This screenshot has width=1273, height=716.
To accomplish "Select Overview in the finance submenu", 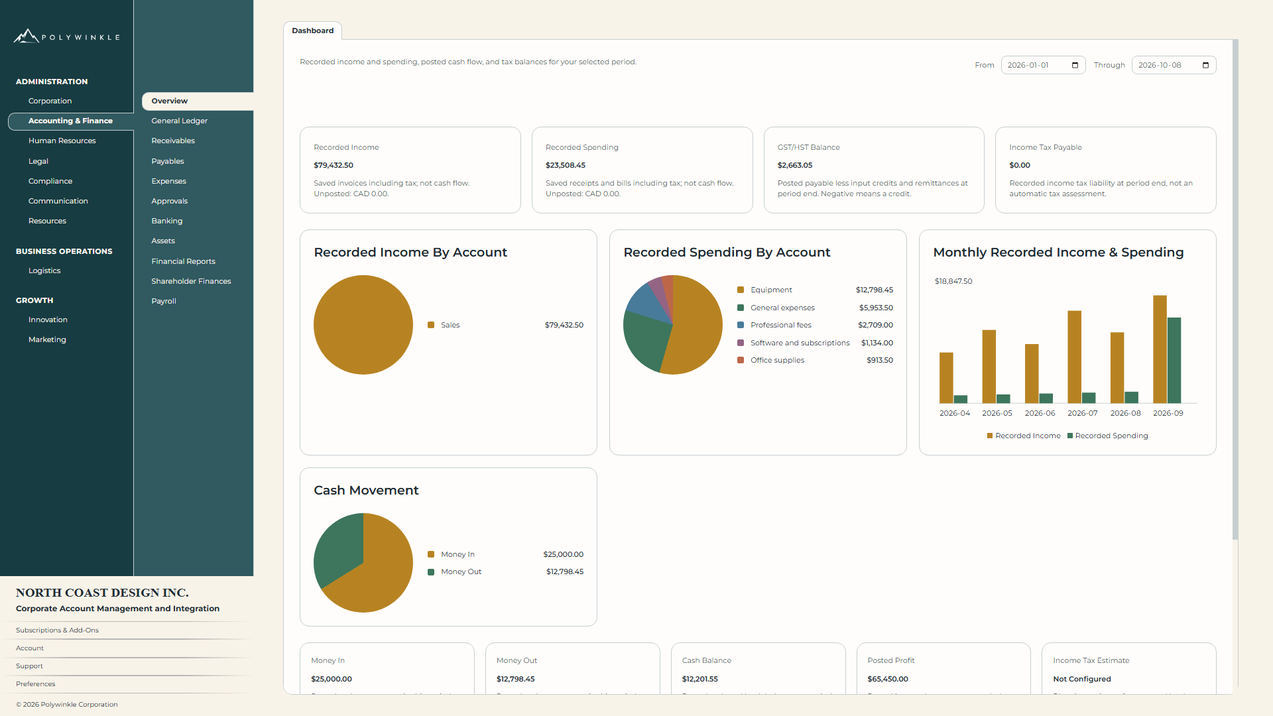I will 198,101.
